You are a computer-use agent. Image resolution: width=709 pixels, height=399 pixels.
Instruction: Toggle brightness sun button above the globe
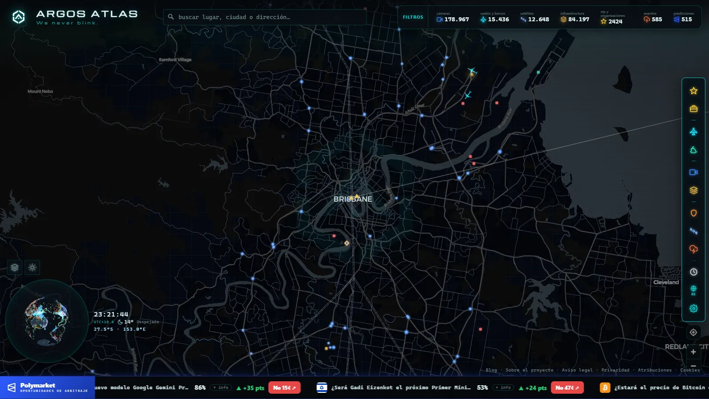click(32, 267)
